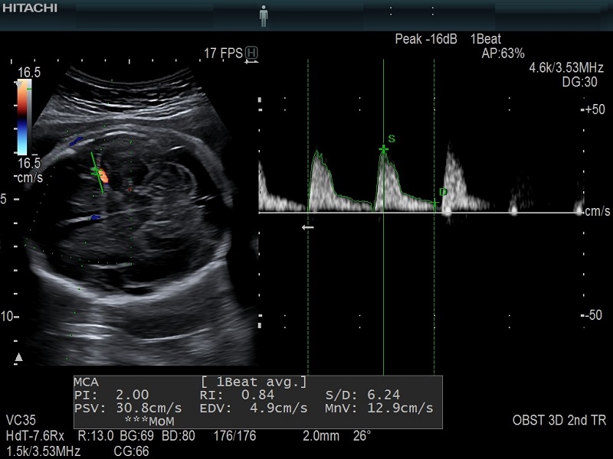Select the MCA measurement label
The width and height of the screenshot is (613, 459).
coord(87,382)
